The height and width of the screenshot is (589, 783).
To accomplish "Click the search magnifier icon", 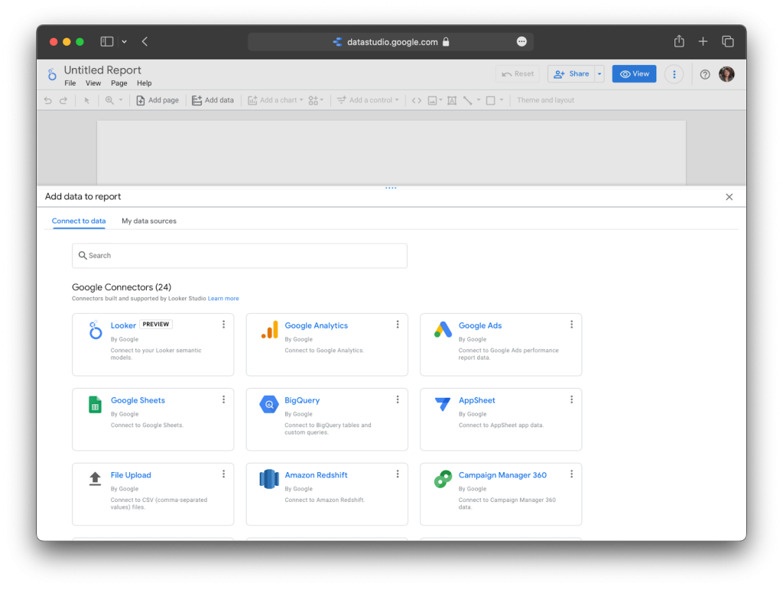I will click(x=83, y=255).
